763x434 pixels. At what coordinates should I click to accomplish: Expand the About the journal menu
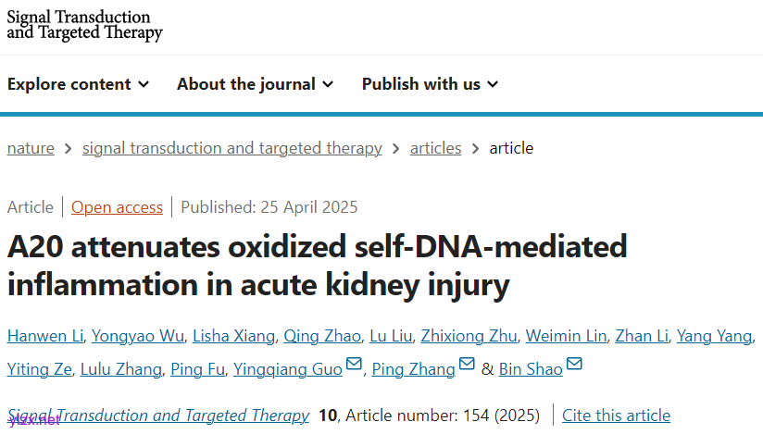point(255,84)
